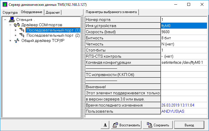The width and height of the screenshot is (209, 131).
Task: Click the application icon in title bar
Action: 4,5
